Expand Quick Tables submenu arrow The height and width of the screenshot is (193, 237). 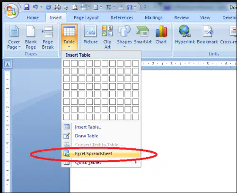point(136,162)
